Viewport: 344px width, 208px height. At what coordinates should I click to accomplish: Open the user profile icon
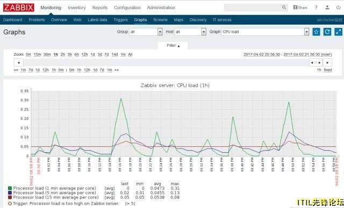tap(327, 8)
